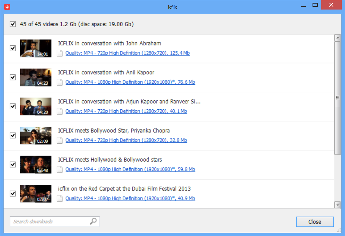345x236 pixels.
Task: Uncheck the Hollywood & Bollywood stars checkbox
Action: [13, 164]
